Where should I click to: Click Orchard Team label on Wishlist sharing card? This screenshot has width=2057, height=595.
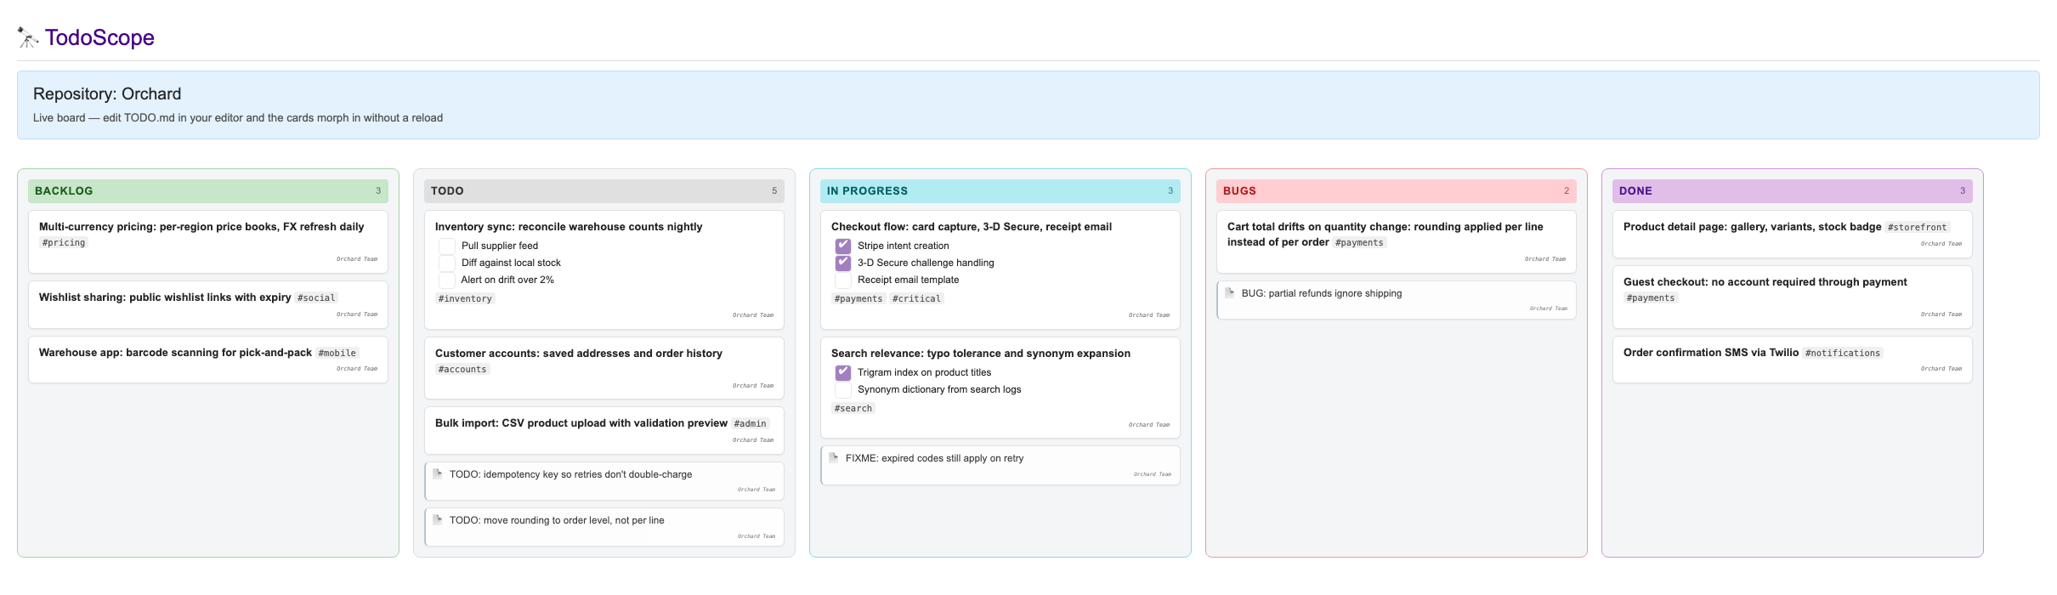tap(357, 314)
